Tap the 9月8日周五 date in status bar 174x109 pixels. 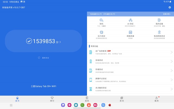click(14, 2)
